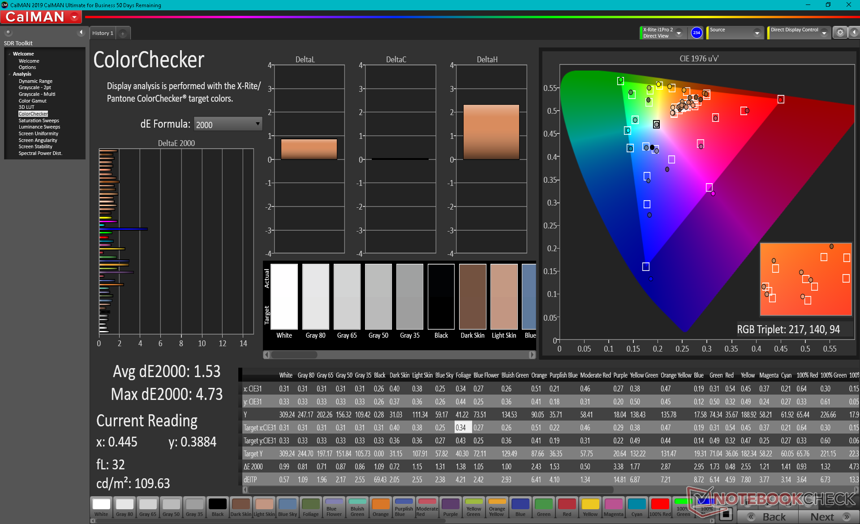Collapse the Welcome tree group
The image size is (860, 524).
[x=9, y=54]
